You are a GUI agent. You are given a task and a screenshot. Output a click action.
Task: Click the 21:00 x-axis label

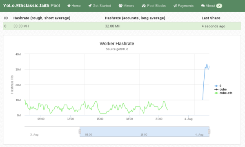(159, 119)
